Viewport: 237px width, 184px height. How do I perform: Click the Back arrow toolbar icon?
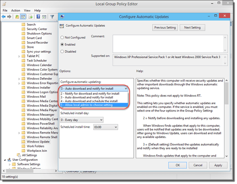pyautogui.click(x=4, y=17)
